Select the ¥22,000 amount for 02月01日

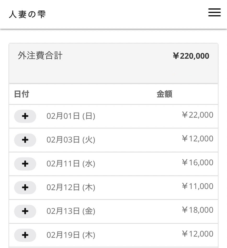coord(197,115)
